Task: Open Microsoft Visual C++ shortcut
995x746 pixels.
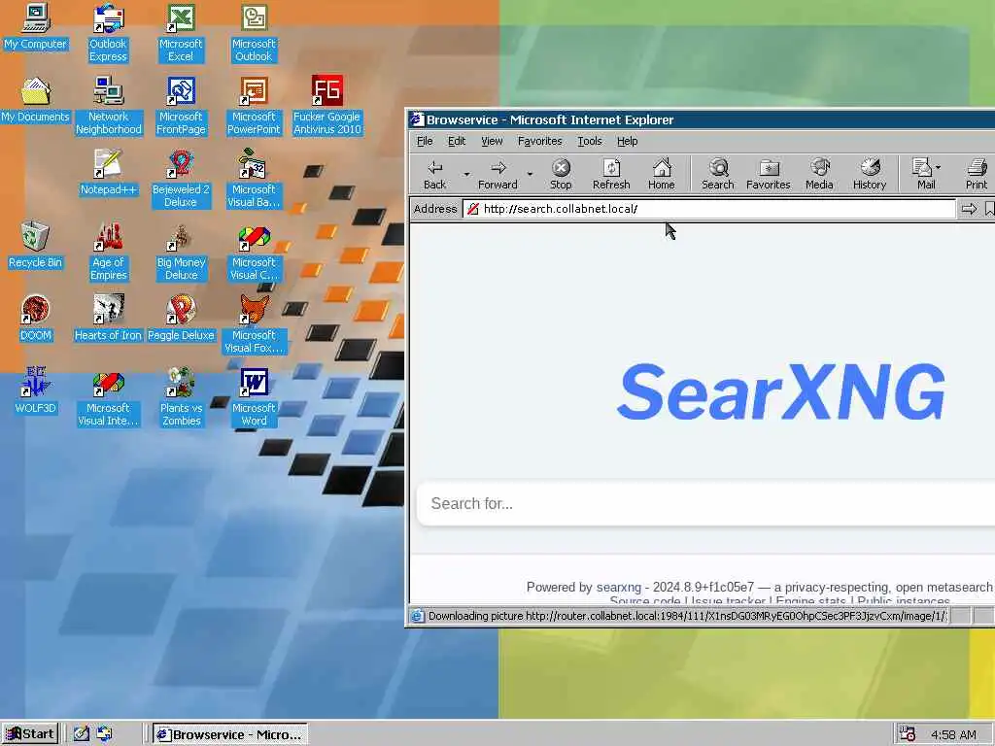Action: 254,252
